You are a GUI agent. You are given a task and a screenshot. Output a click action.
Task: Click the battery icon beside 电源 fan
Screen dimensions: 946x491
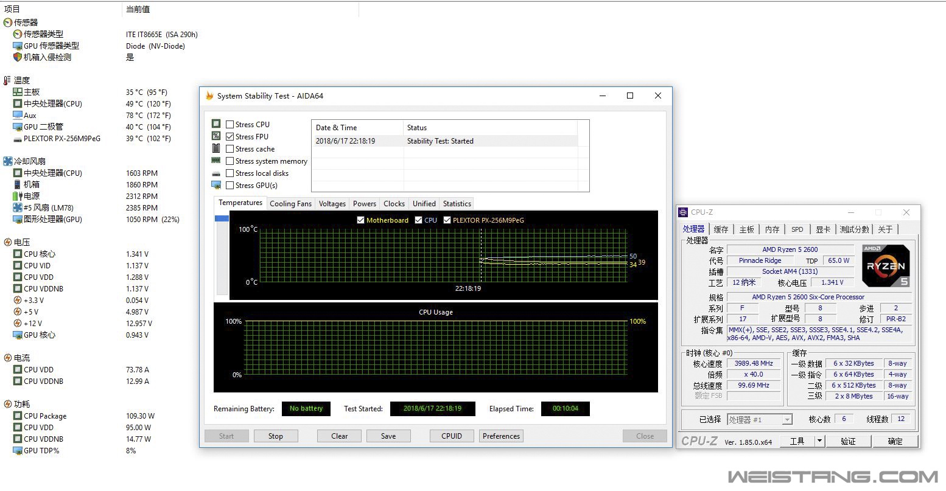point(18,196)
